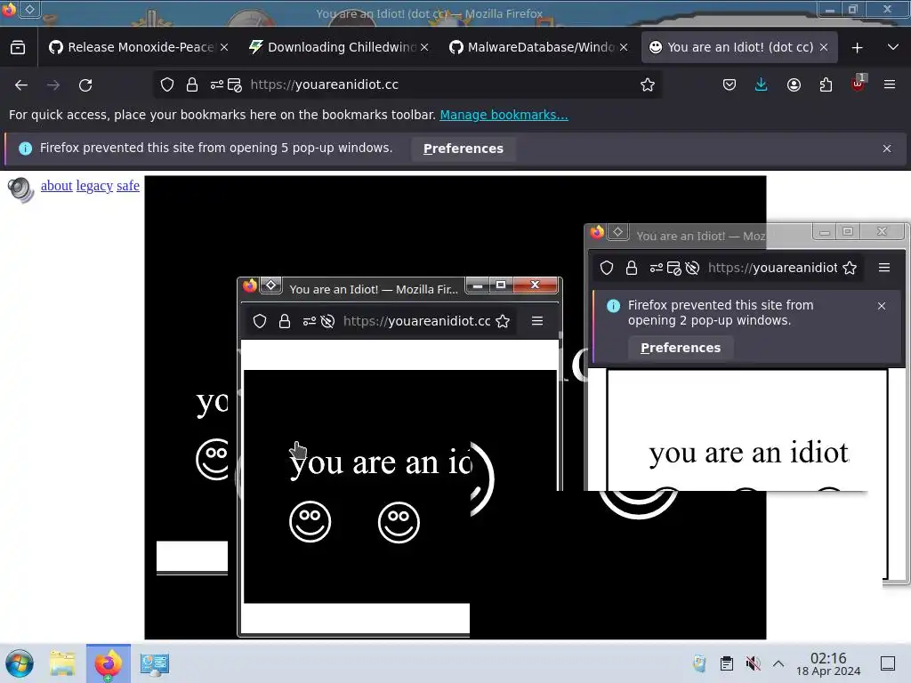Screen dimensions: 911x683
Task: Click the Firefox taskbar icon
Action: click(x=108, y=663)
